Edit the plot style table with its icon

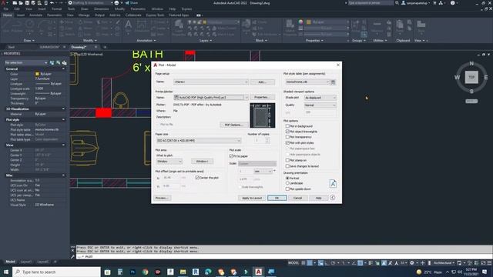click(333, 82)
